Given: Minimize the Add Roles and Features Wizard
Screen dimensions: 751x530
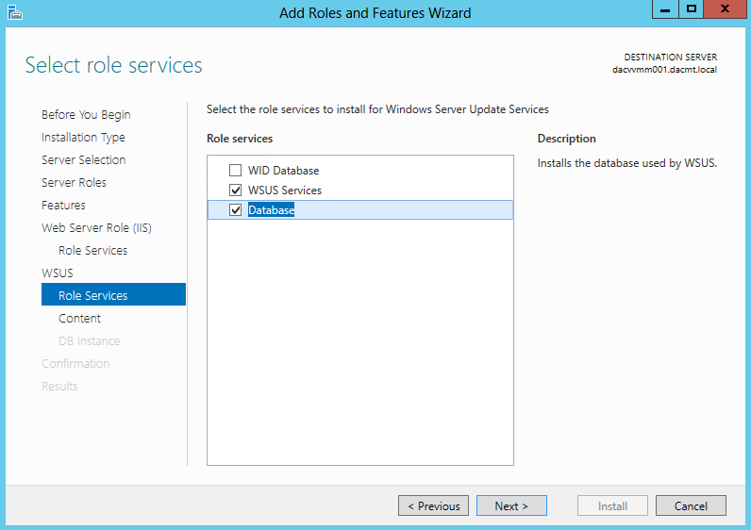Looking at the screenshot, I should click(x=665, y=9).
